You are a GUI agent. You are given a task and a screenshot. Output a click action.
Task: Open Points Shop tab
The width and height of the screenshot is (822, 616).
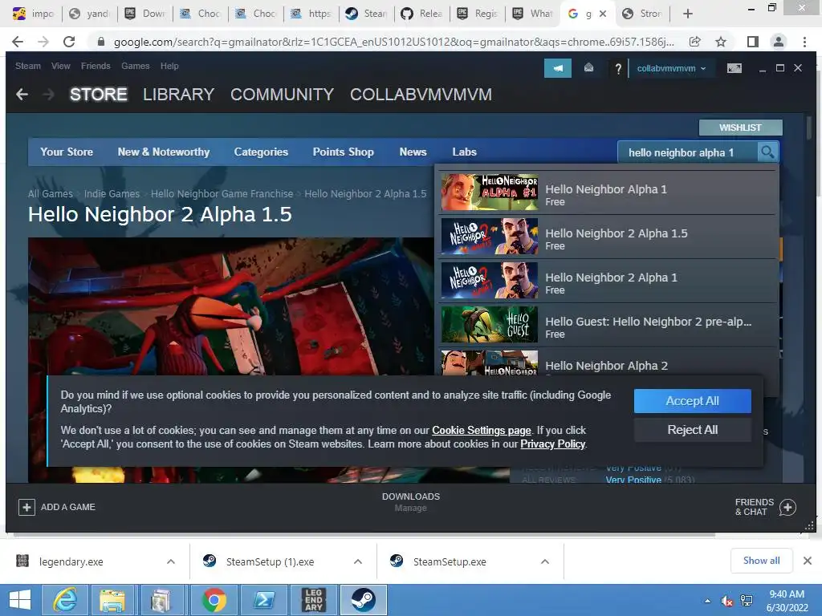pyautogui.click(x=344, y=152)
